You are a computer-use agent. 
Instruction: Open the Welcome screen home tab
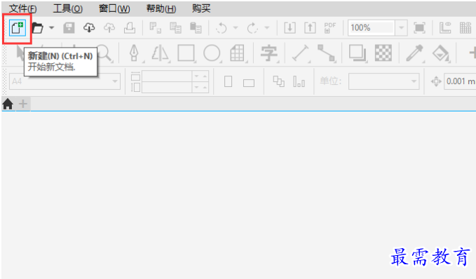(8, 104)
